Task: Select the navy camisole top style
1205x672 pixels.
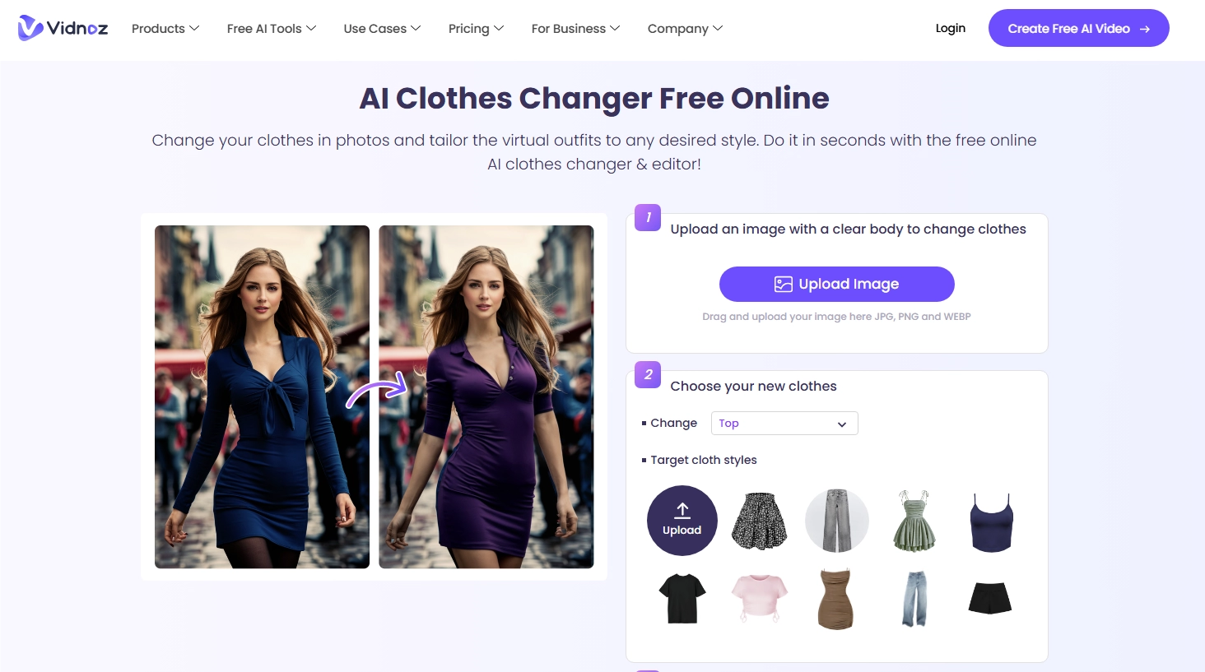Action: [x=991, y=522]
